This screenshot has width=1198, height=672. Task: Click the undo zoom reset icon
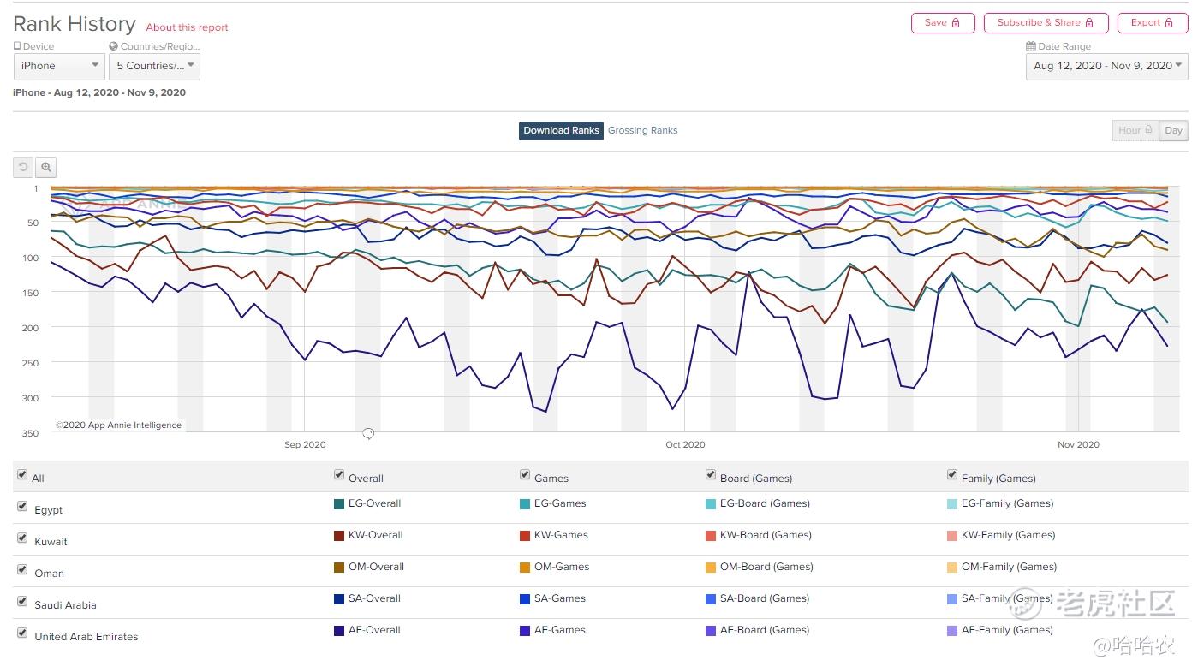pyautogui.click(x=23, y=168)
